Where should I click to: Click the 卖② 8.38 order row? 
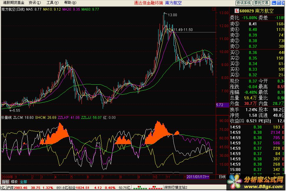(x=257, y=41)
